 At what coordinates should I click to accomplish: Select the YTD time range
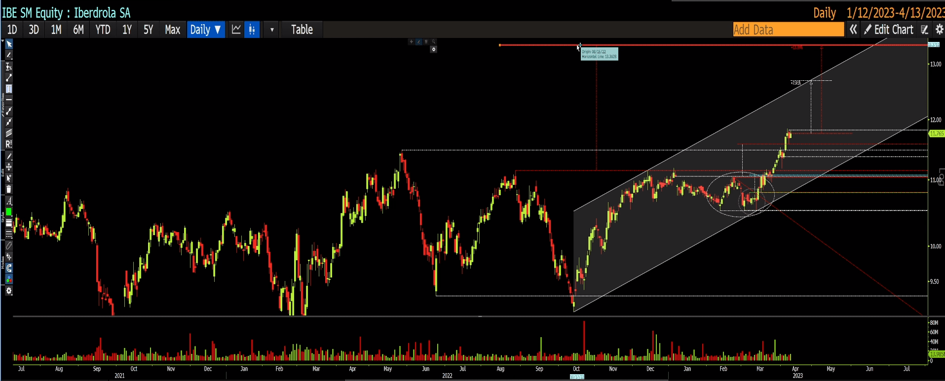[103, 30]
